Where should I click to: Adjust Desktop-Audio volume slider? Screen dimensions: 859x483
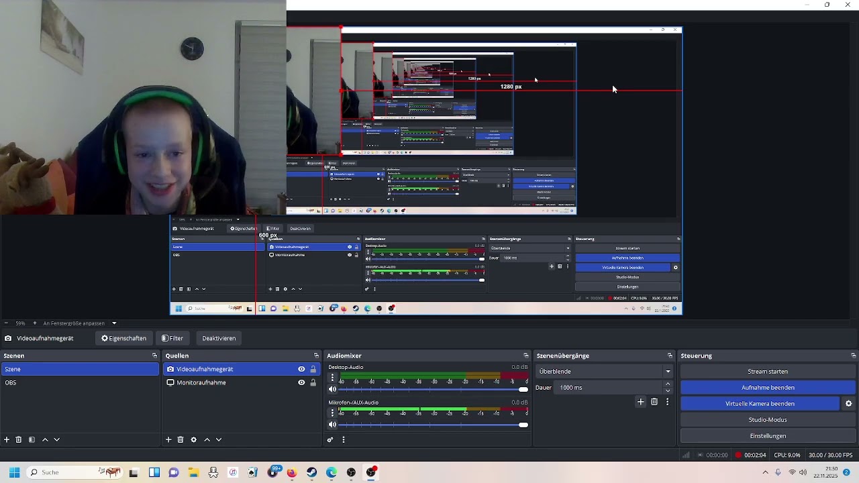(x=434, y=389)
